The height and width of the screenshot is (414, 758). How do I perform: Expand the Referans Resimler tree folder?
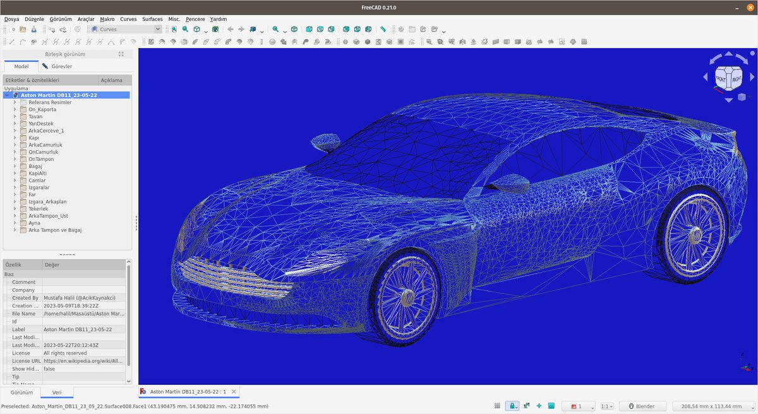coord(15,102)
